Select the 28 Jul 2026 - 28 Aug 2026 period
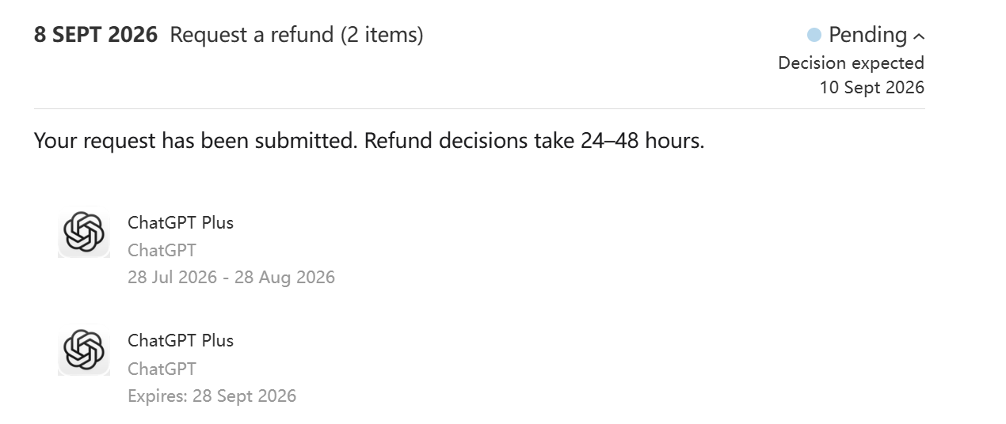 pos(231,277)
